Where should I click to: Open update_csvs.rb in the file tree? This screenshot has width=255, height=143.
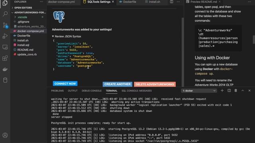(x=27, y=54)
